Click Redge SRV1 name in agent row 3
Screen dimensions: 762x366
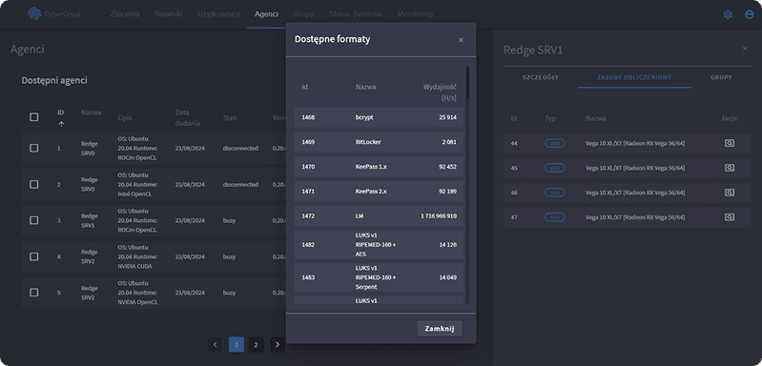(90, 220)
